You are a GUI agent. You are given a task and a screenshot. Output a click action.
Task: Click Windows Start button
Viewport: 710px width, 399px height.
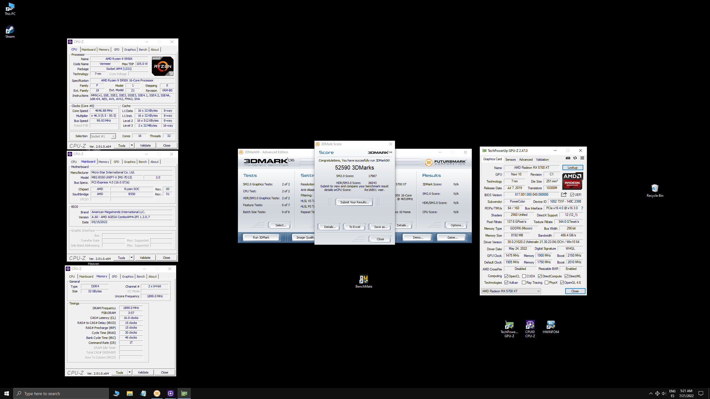(7, 393)
